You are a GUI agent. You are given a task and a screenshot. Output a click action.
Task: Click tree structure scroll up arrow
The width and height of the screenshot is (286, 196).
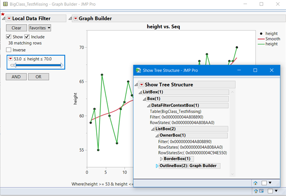tap(232, 92)
